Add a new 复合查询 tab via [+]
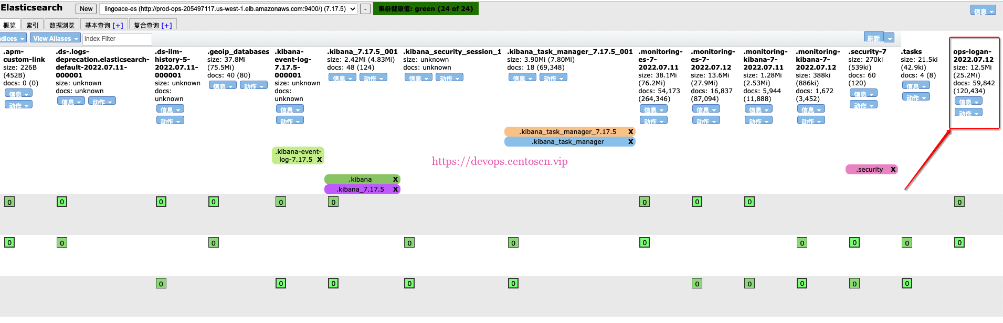The width and height of the screenshot is (1003, 323). [166, 26]
